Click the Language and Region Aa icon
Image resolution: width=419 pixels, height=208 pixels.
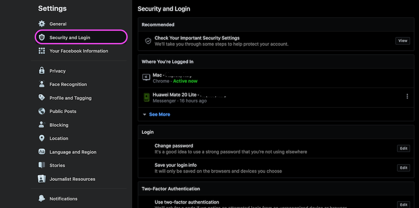[x=42, y=152]
